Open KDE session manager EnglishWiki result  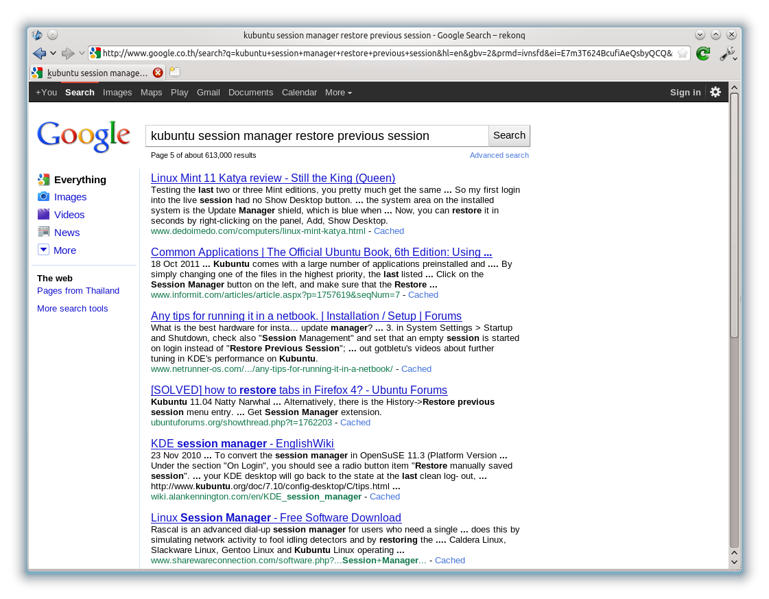coord(242,443)
